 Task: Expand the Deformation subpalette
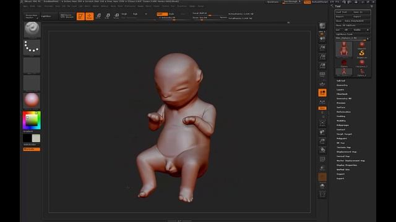pyautogui.click(x=343, y=112)
